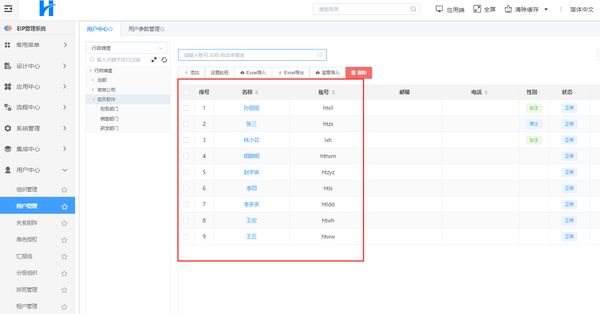Viewport: 600px width, 314px height.
Task: Sort the table by 账号 column
Action: click(333, 92)
